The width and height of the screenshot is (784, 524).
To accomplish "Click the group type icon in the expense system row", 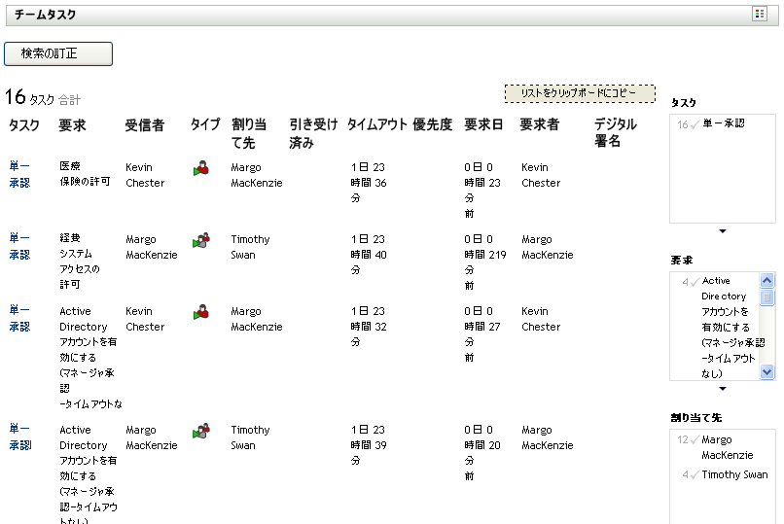I will pos(201,240).
